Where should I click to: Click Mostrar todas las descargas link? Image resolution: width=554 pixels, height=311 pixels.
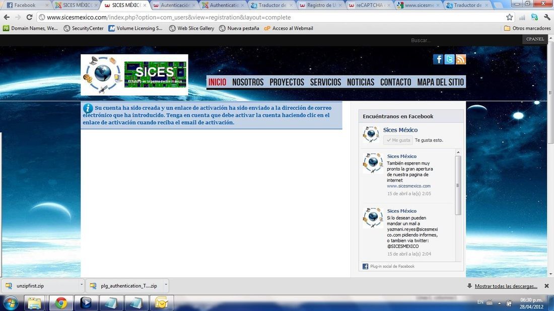click(506, 286)
